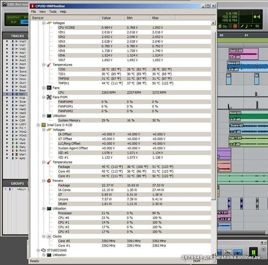Click the Clocks waveform icon
Viewport: 268px width, 265px height.
coord(49,236)
